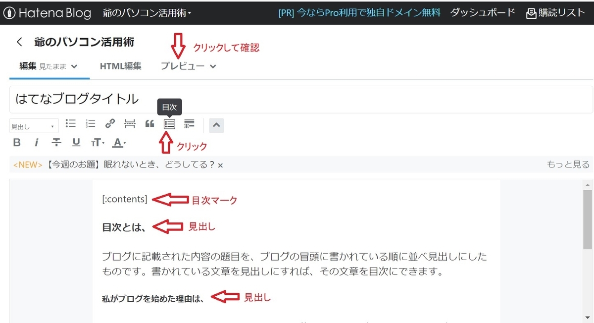Insert a table of contents using the 目次 icon
Screen dimensions: 594x323
point(169,124)
